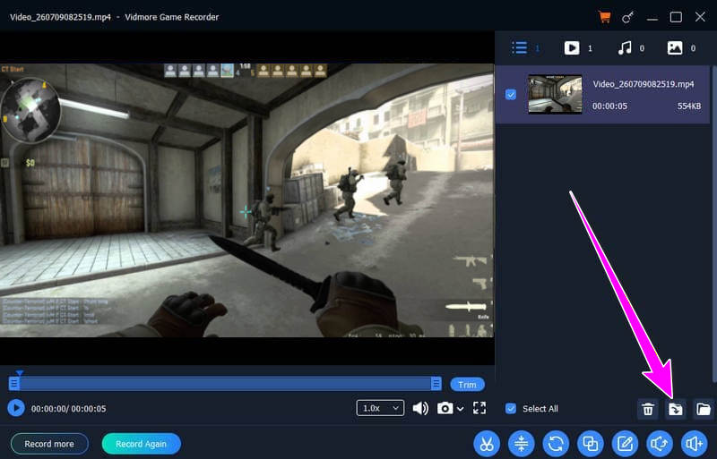
Task: Toggle the Select All checkbox
Action: [x=511, y=408]
